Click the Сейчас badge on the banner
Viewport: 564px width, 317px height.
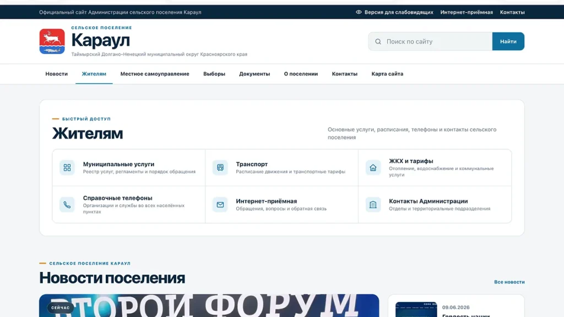click(x=61, y=308)
